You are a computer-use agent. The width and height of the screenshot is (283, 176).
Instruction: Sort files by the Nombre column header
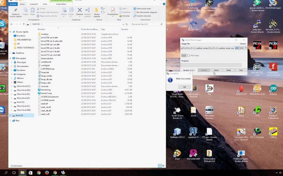[x=41, y=29]
